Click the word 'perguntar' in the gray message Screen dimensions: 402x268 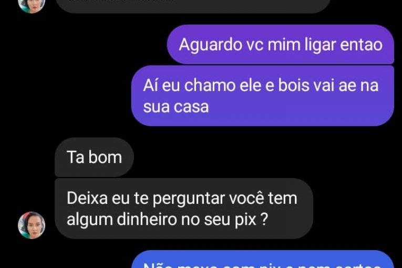(189, 199)
